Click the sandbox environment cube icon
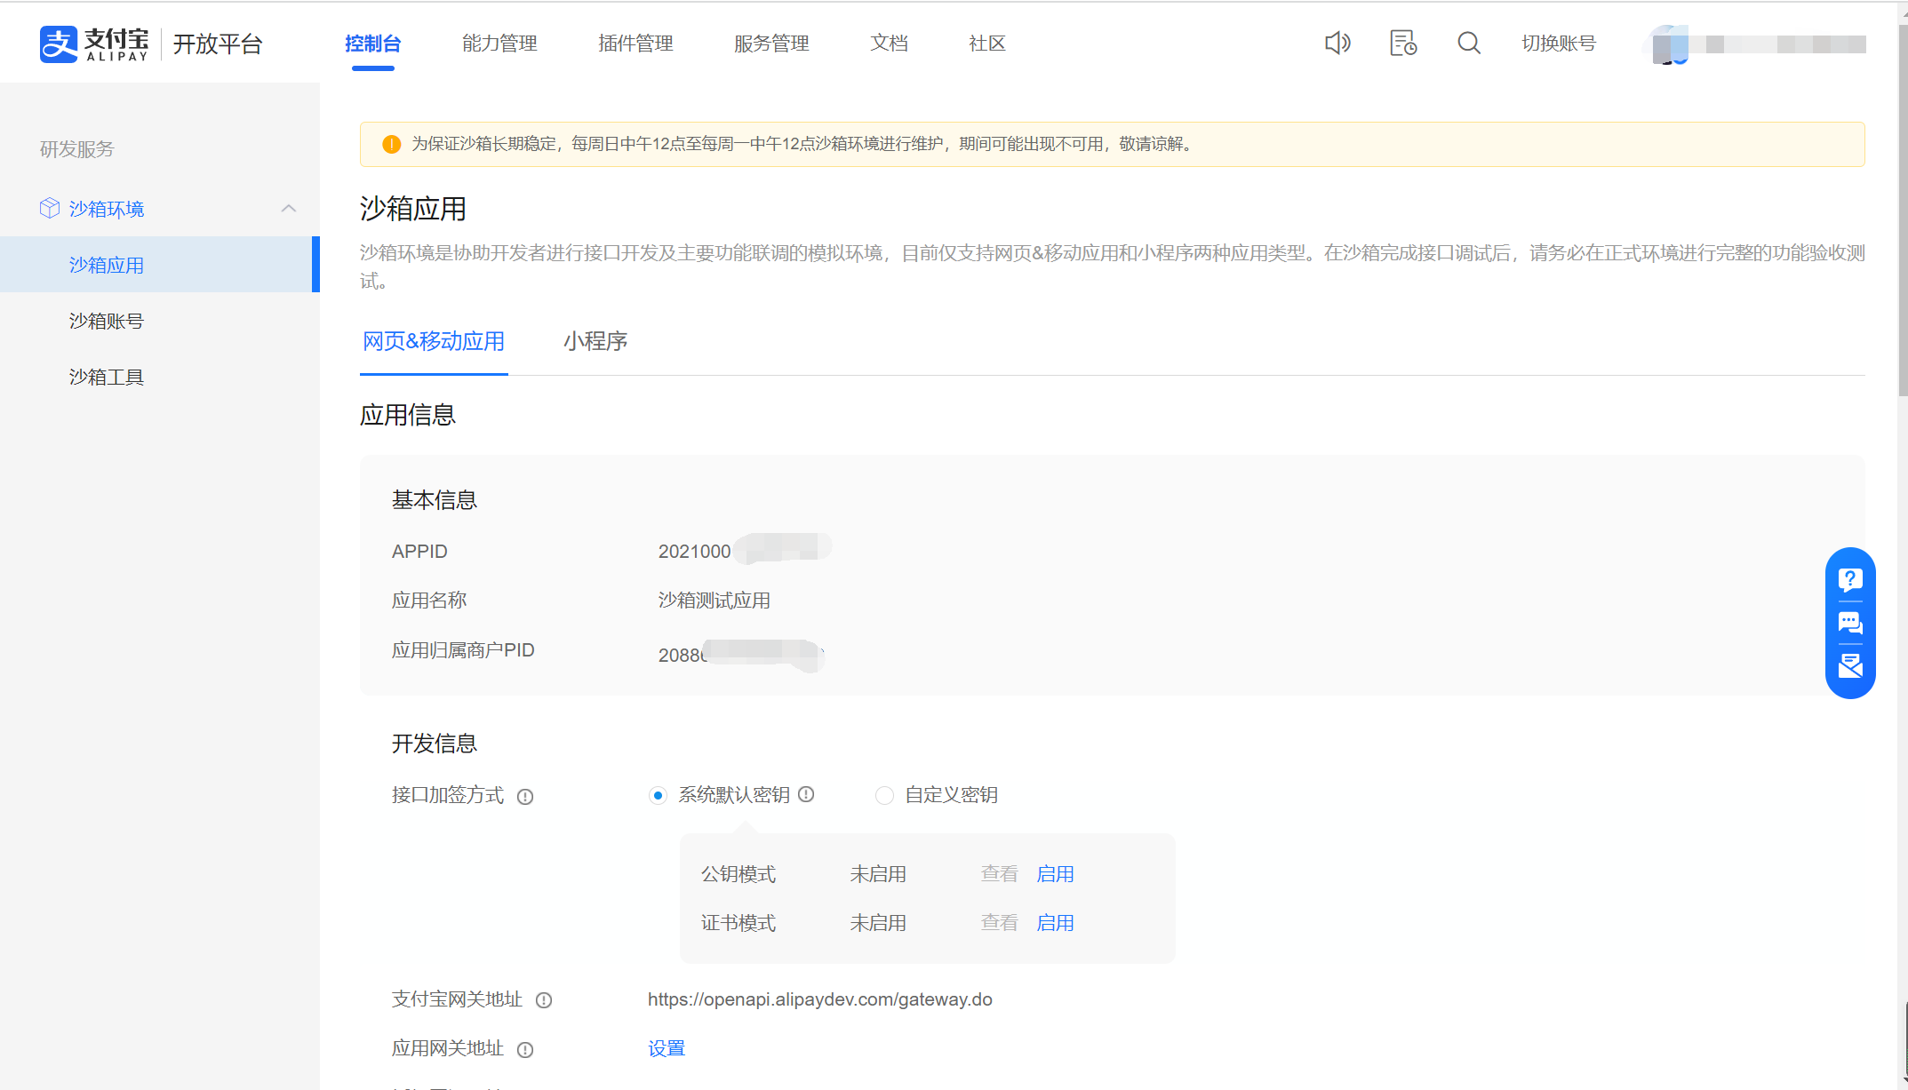 50,208
